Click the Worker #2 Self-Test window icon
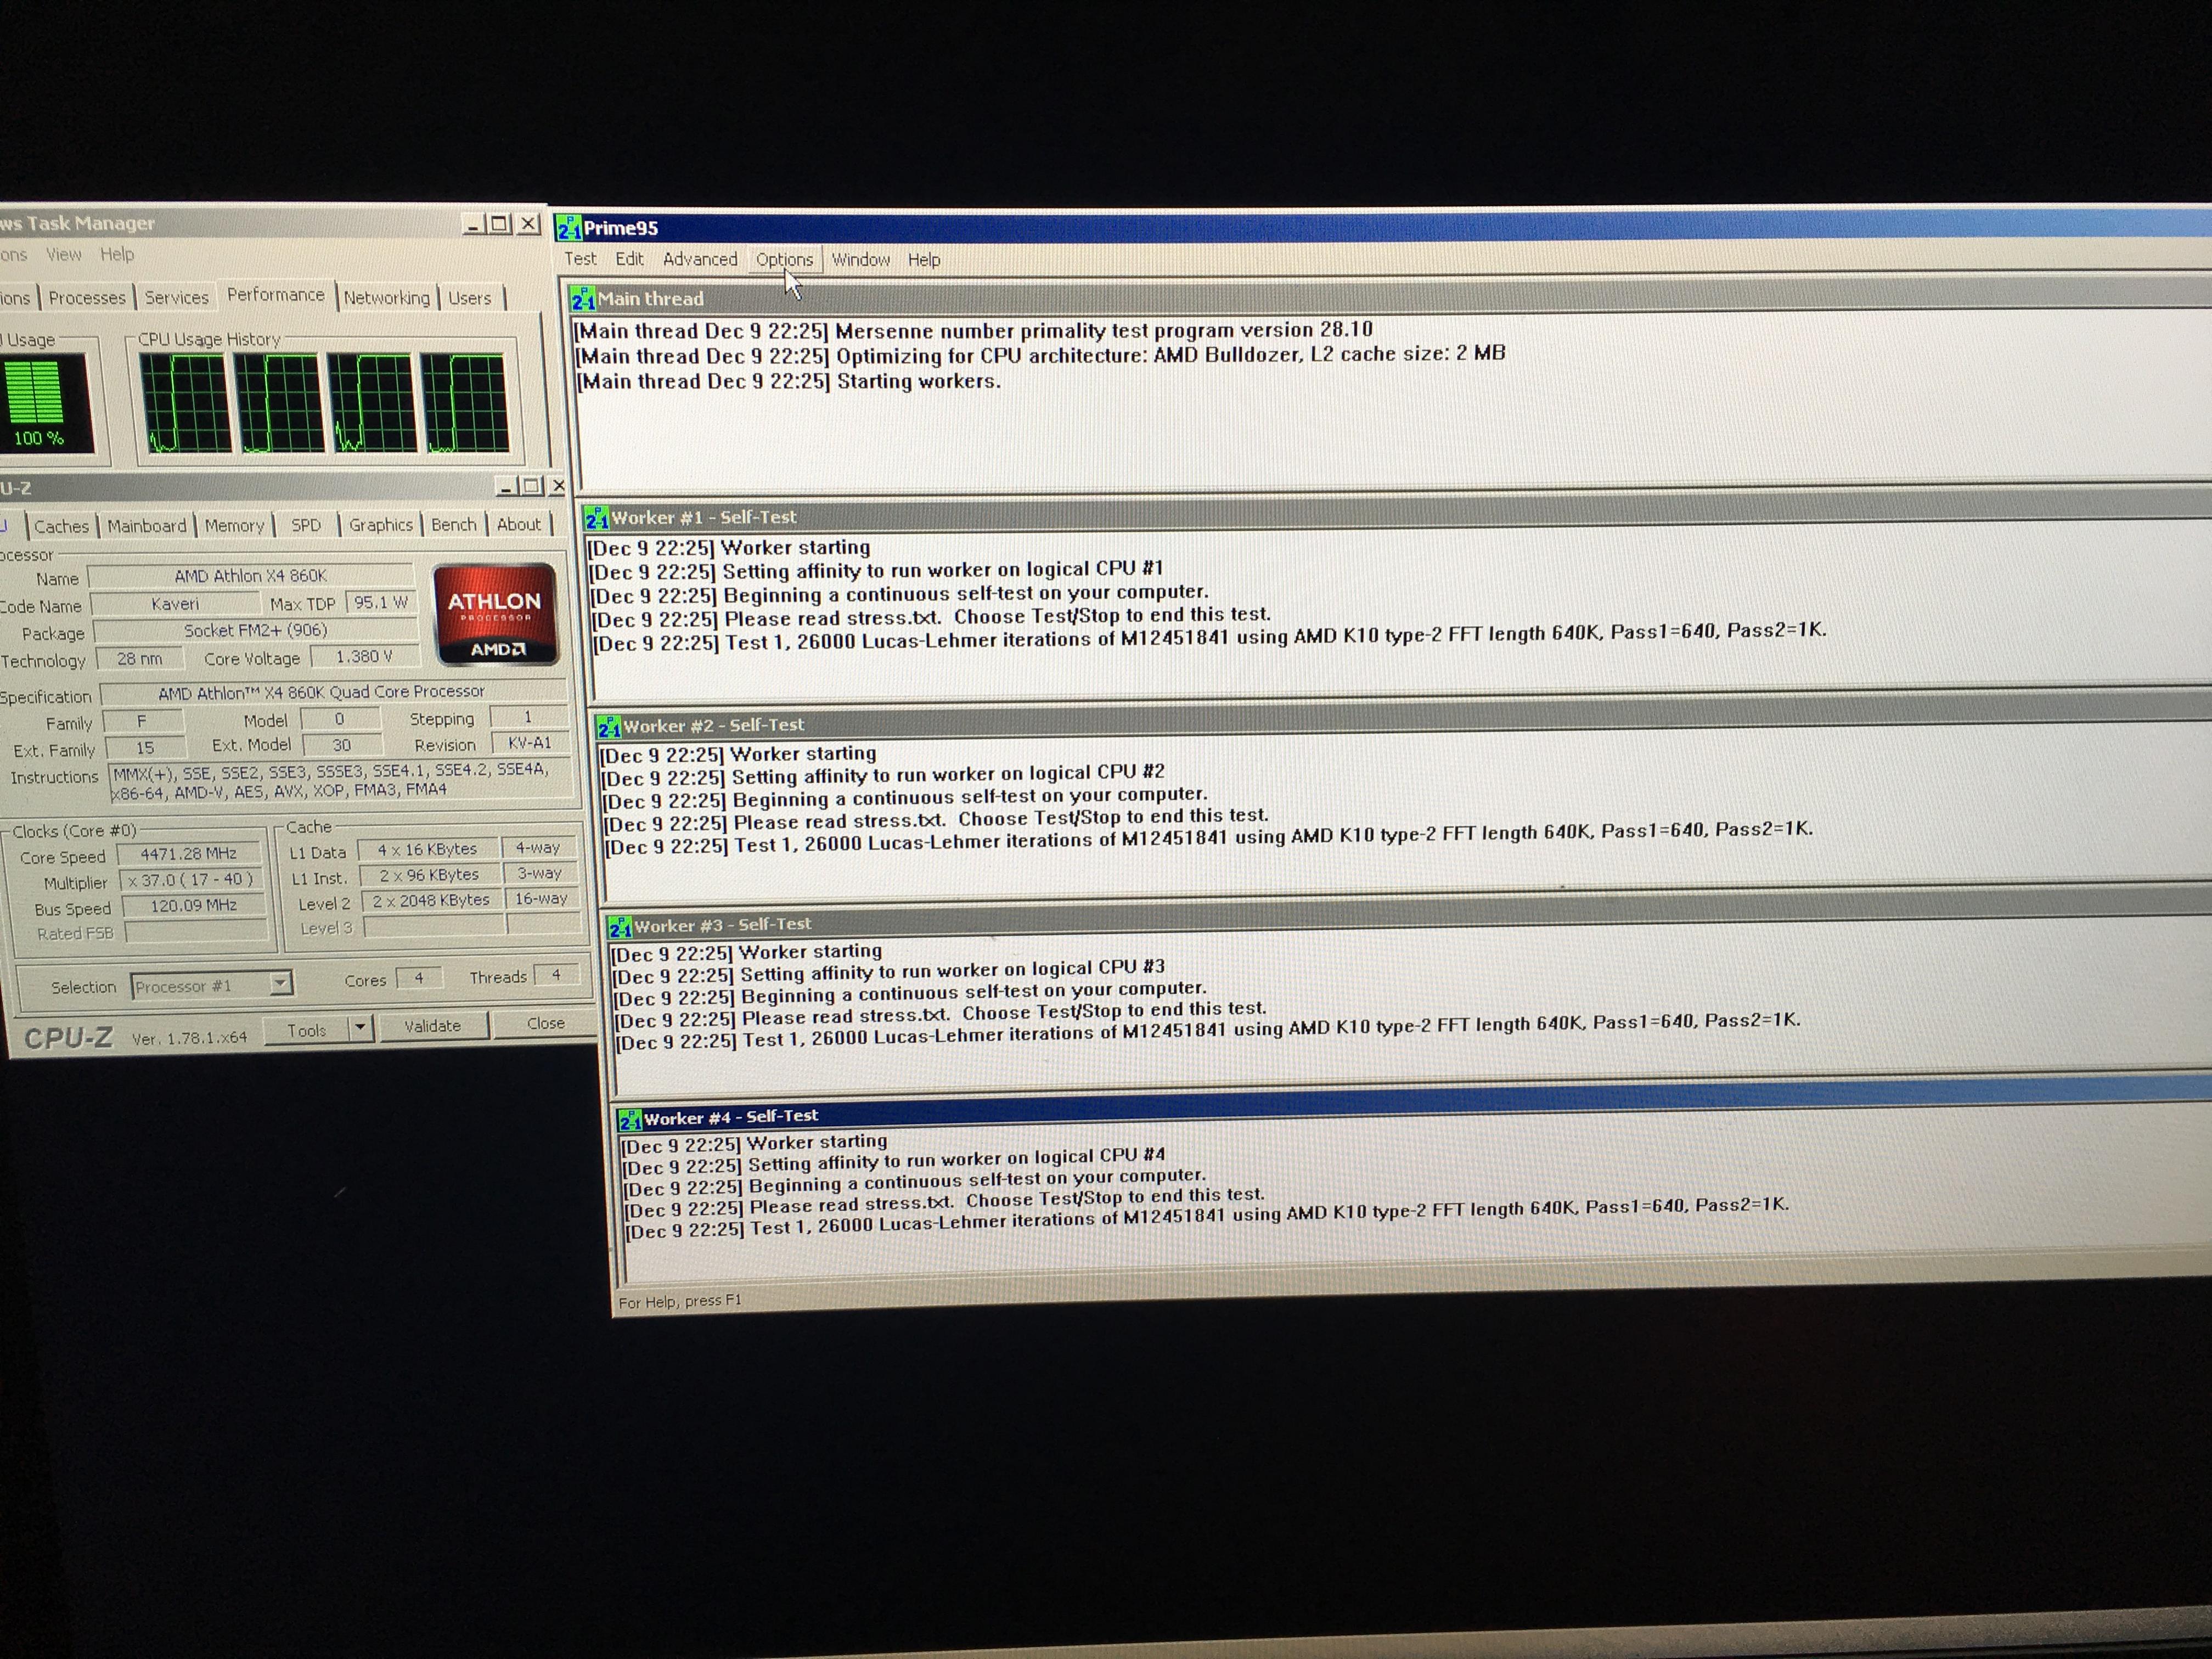 [x=608, y=726]
